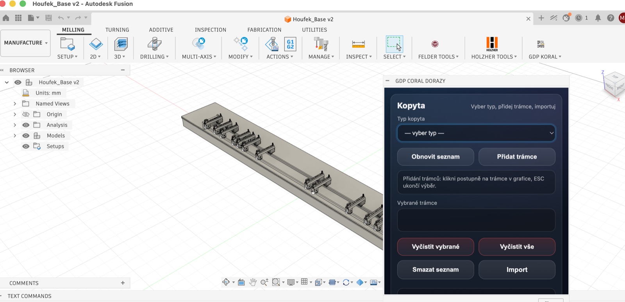Open the data panel grid icon
Image resolution: width=625 pixels, height=302 pixels.
coord(18,18)
